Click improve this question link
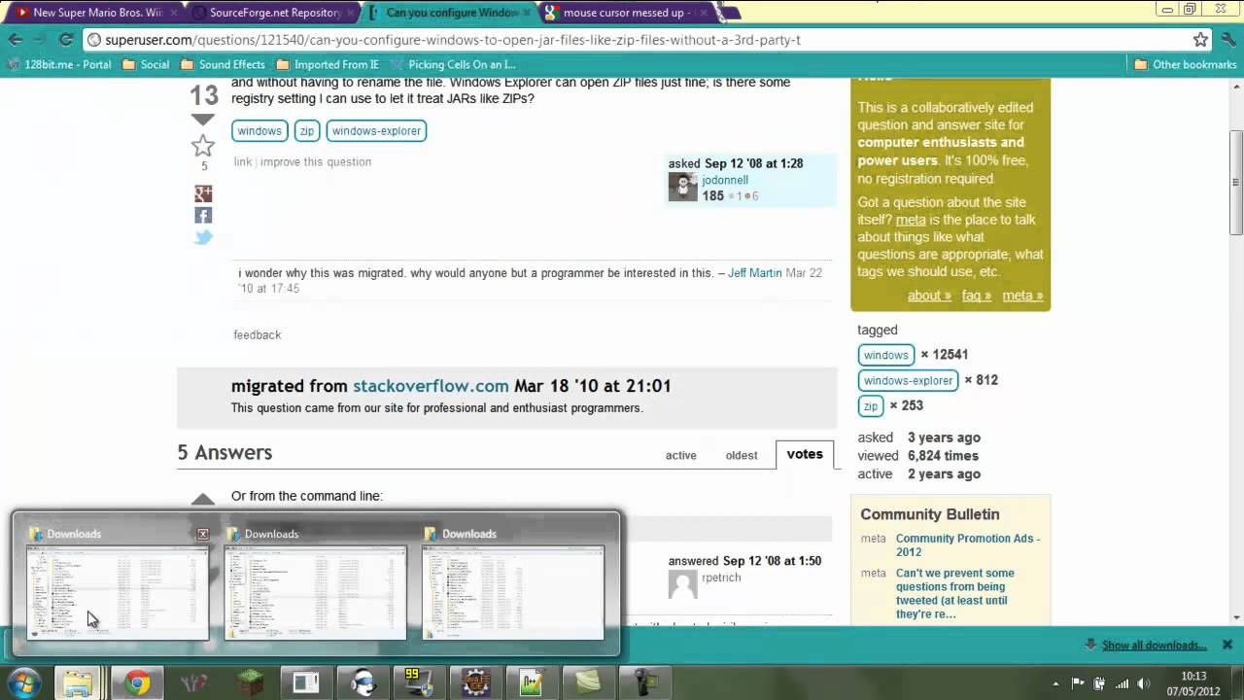The width and height of the screenshot is (1244, 700). coord(316,162)
